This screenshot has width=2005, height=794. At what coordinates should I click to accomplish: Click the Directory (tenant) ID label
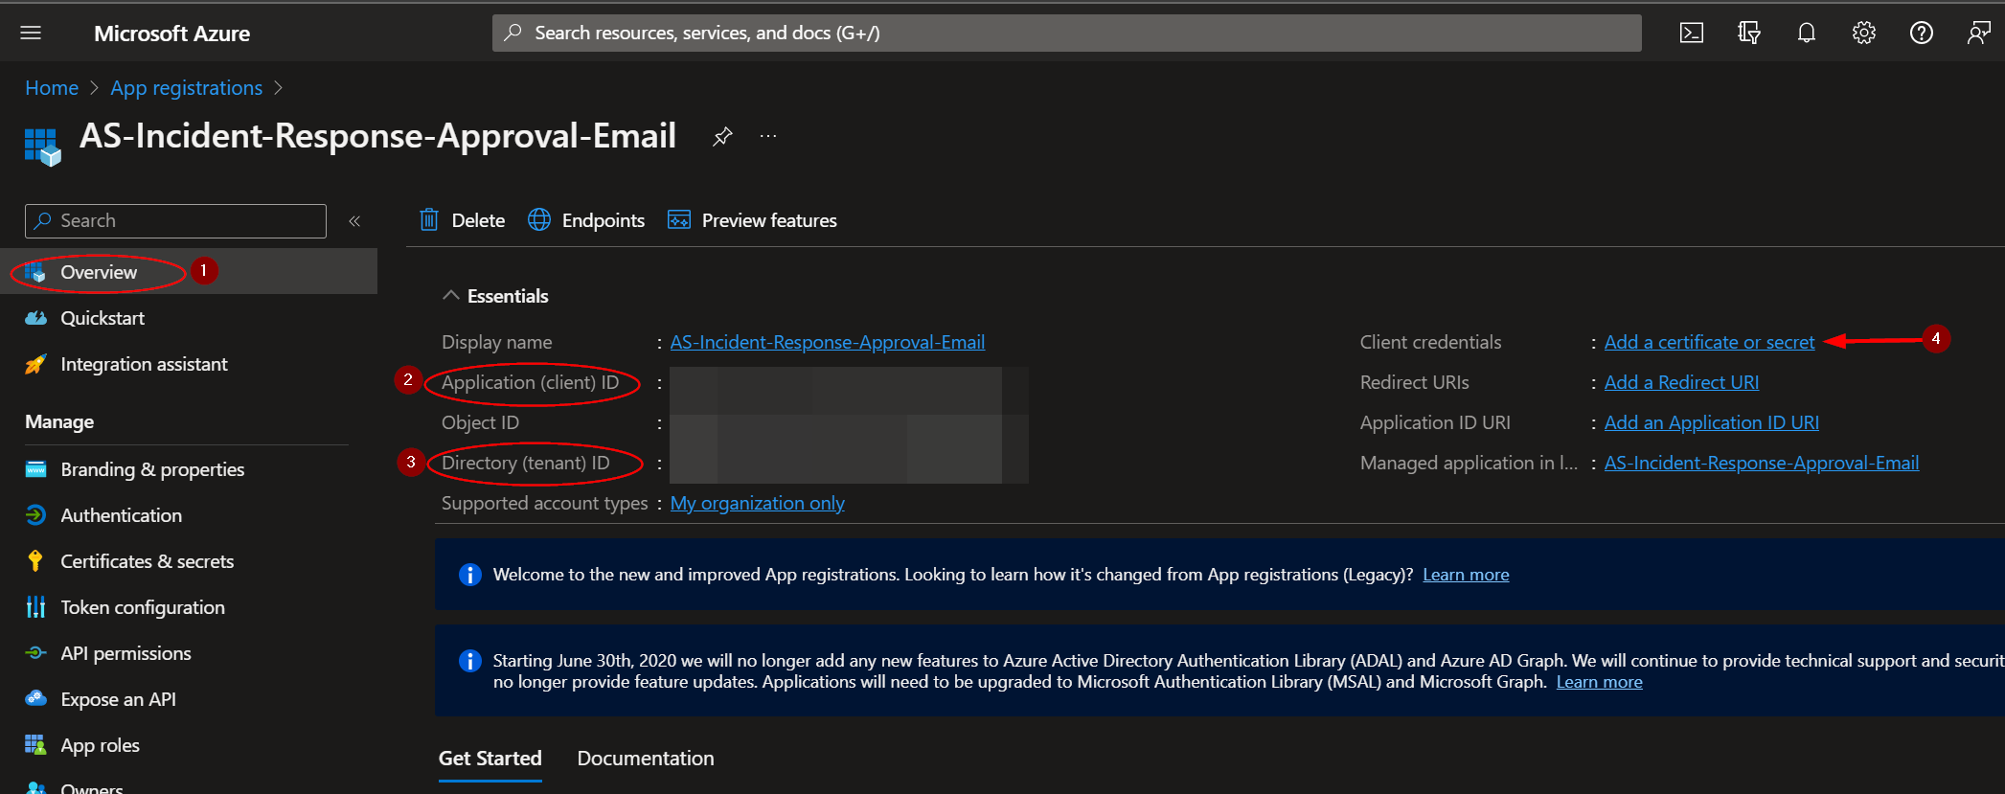[x=525, y=463]
